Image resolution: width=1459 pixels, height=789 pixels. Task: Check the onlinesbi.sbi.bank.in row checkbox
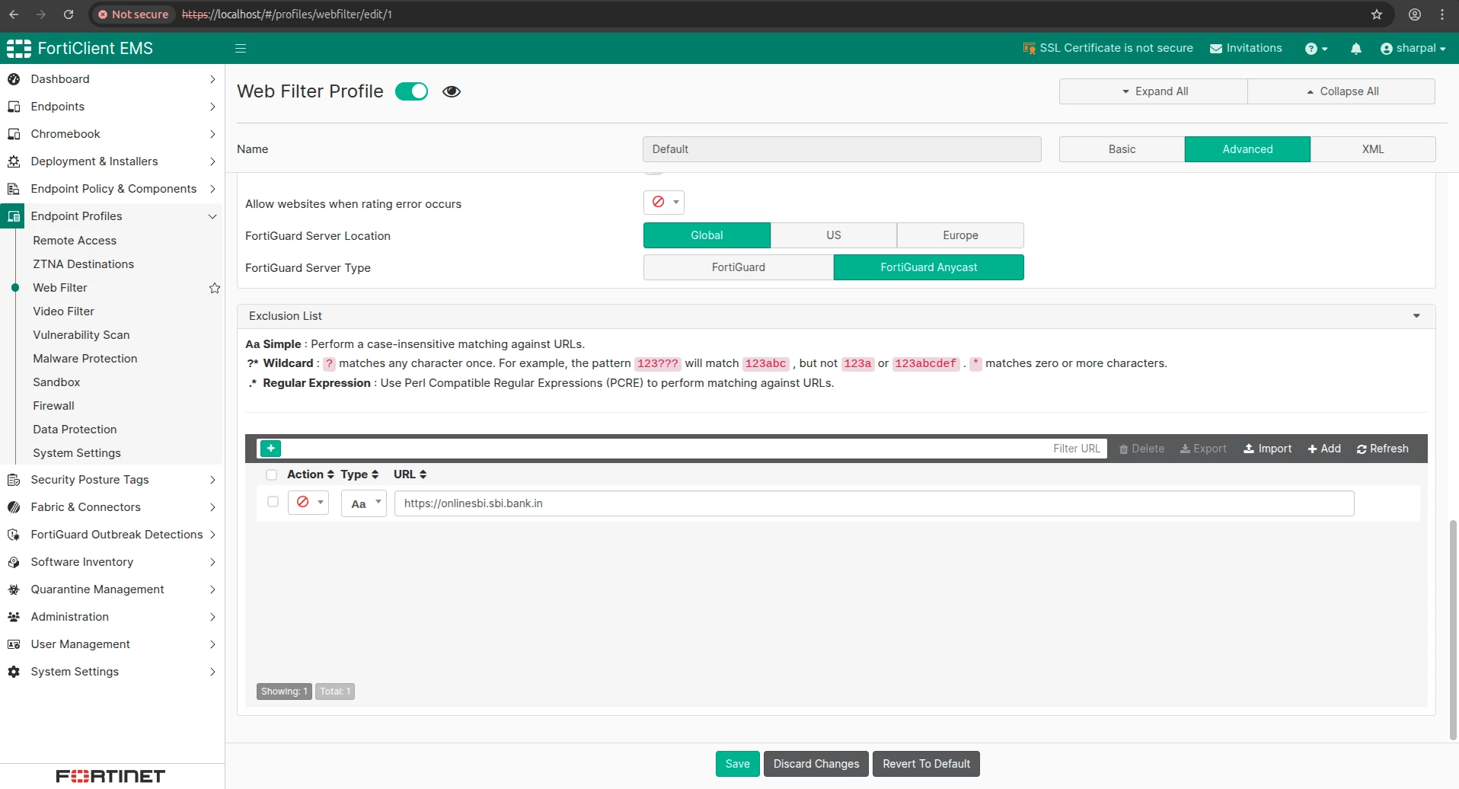tap(273, 502)
